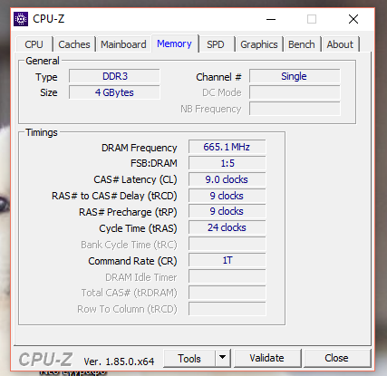387x376 pixels.
Task: Switch to the Graphics tab
Action: [259, 44]
